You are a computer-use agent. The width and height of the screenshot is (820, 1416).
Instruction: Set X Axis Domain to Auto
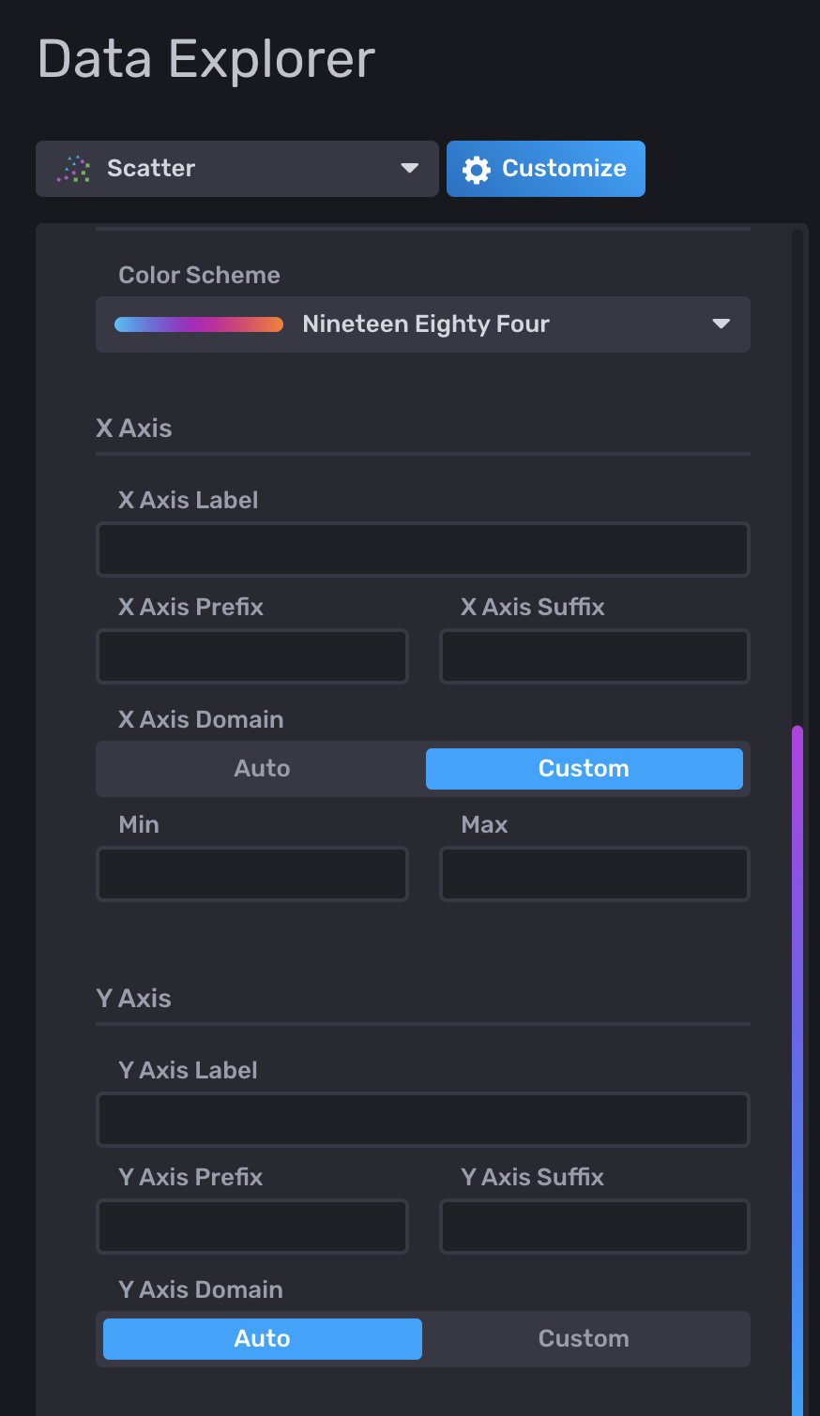263,769
